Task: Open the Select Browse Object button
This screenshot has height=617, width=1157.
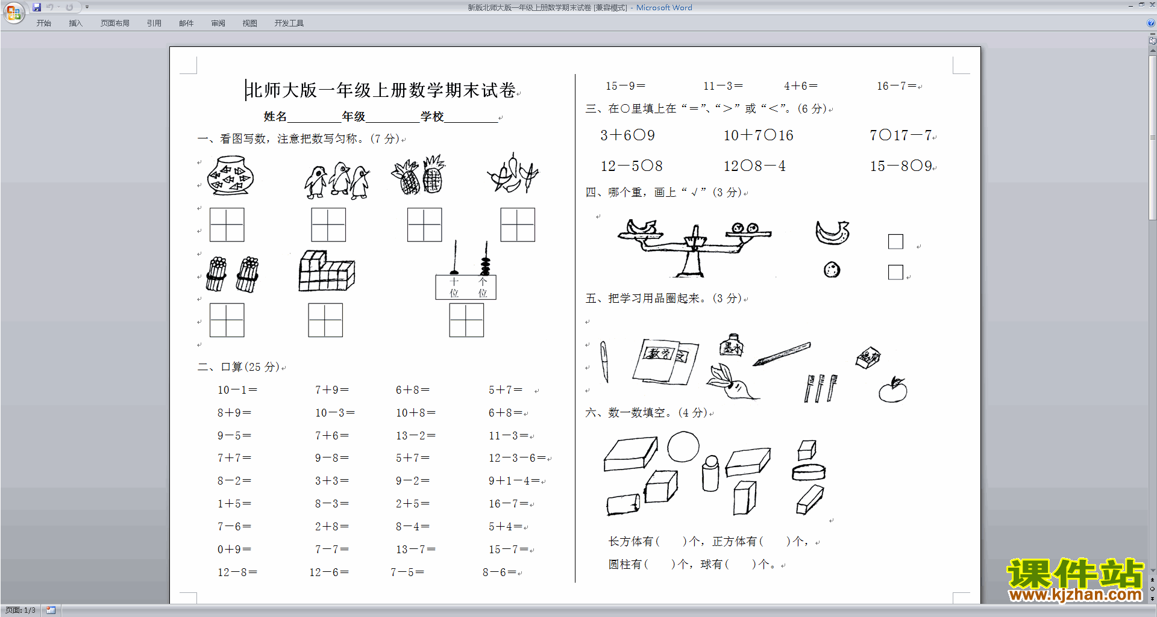Action: [1153, 589]
